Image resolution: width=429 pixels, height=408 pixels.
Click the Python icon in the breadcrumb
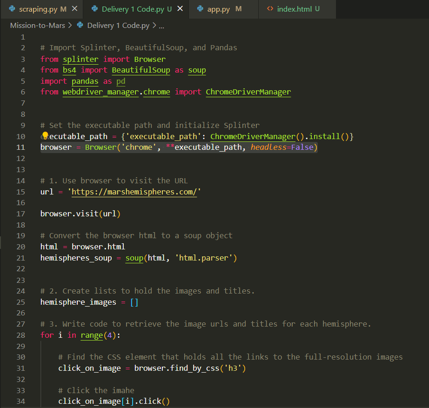[80, 25]
